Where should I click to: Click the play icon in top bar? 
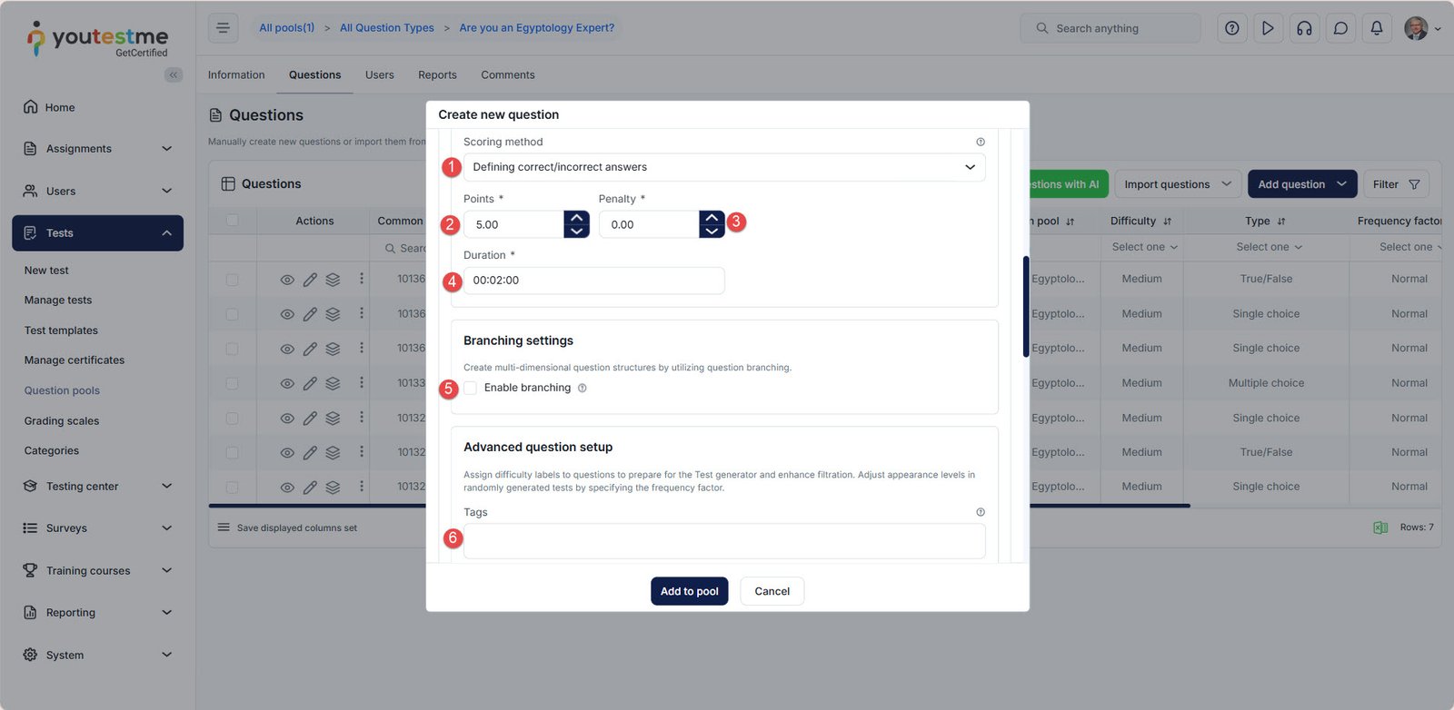tap(1268, 28)
